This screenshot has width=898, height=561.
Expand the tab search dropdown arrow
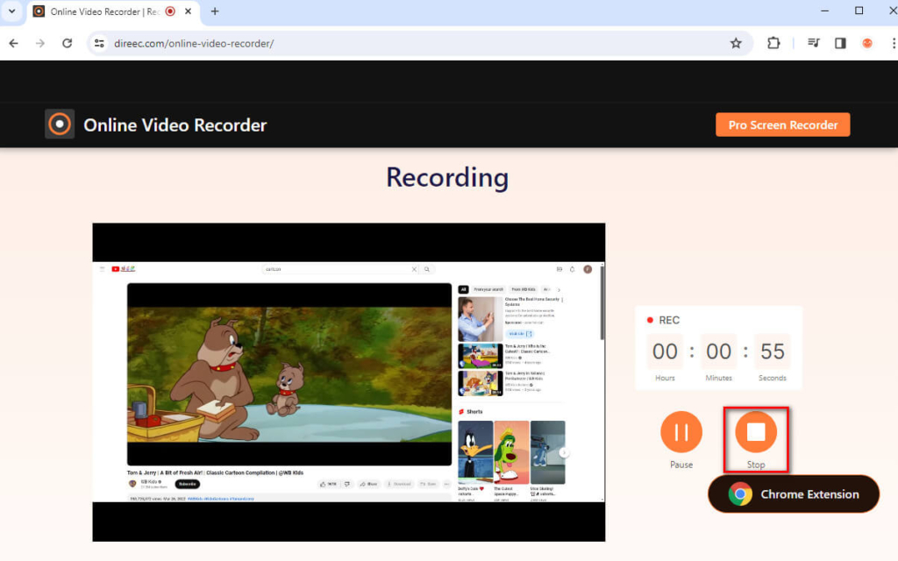(11, 11)
